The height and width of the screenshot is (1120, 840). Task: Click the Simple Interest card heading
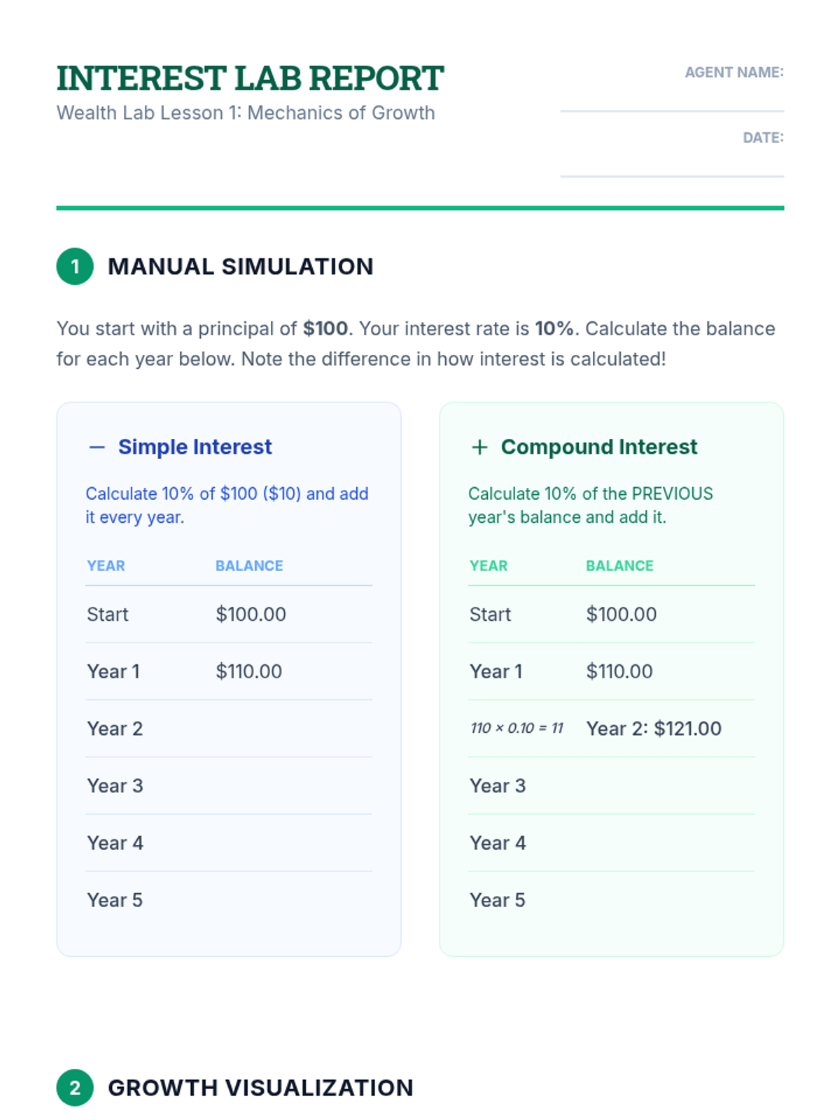click(x=195, y=447)
